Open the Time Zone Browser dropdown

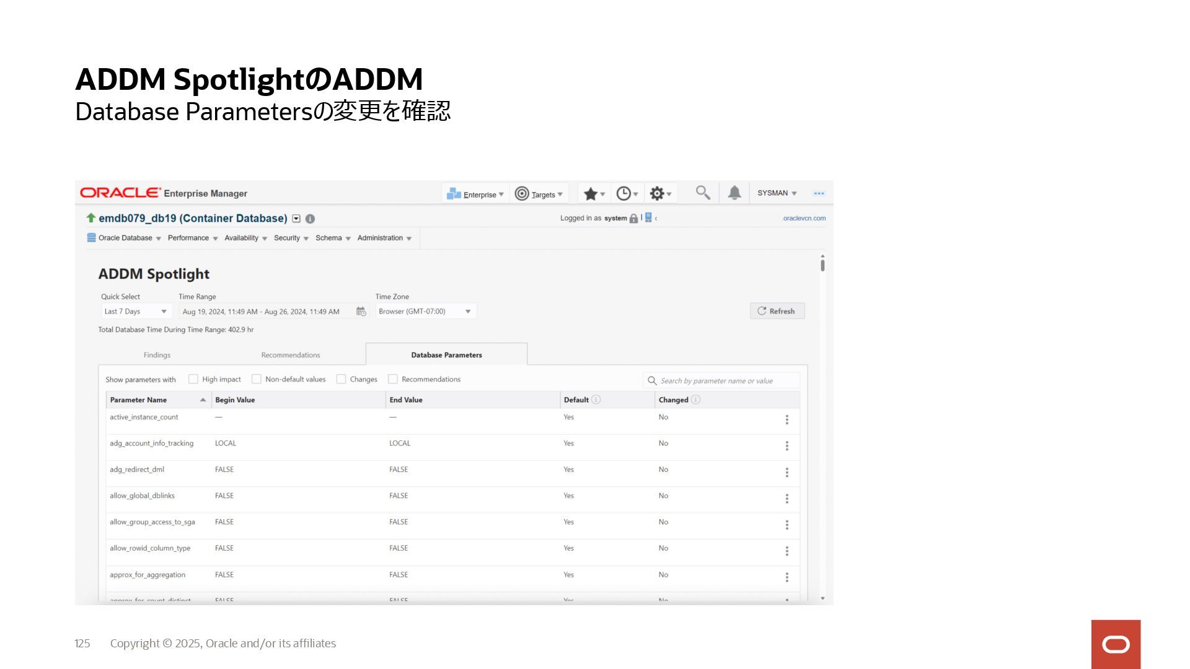(426, 312)
